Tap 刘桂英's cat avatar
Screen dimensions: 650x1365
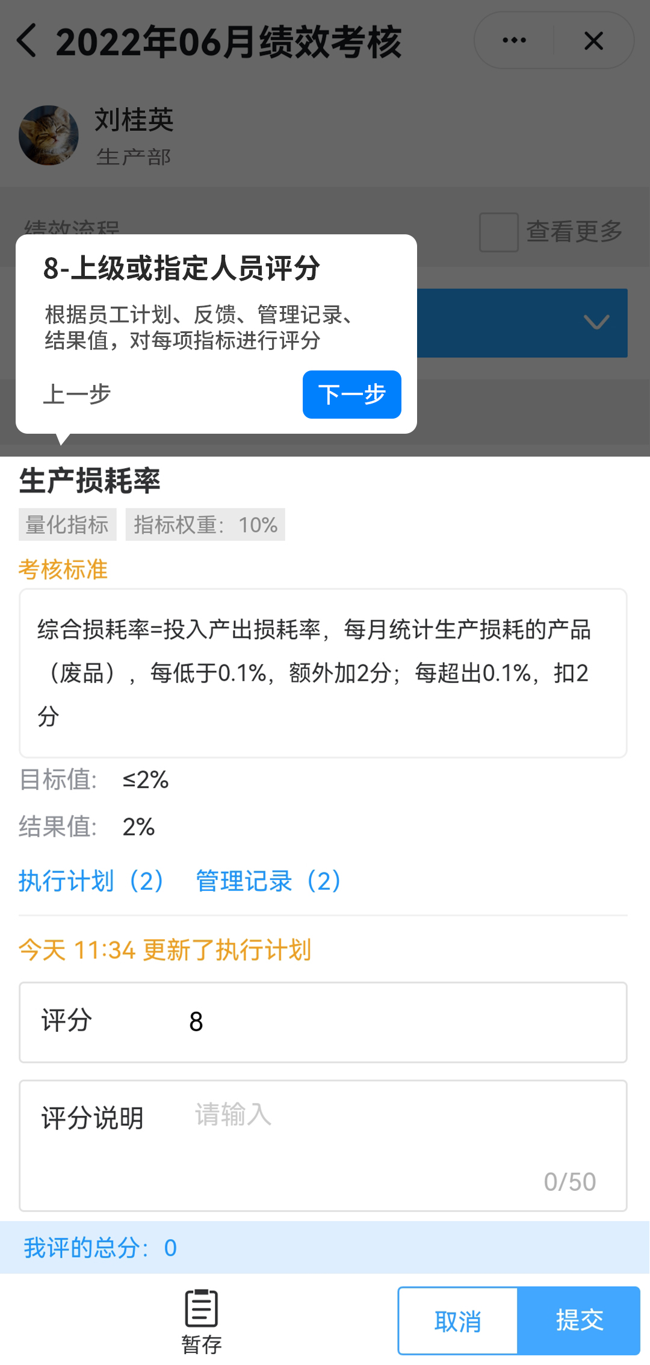pyautogui.click(x=49, y=136)
